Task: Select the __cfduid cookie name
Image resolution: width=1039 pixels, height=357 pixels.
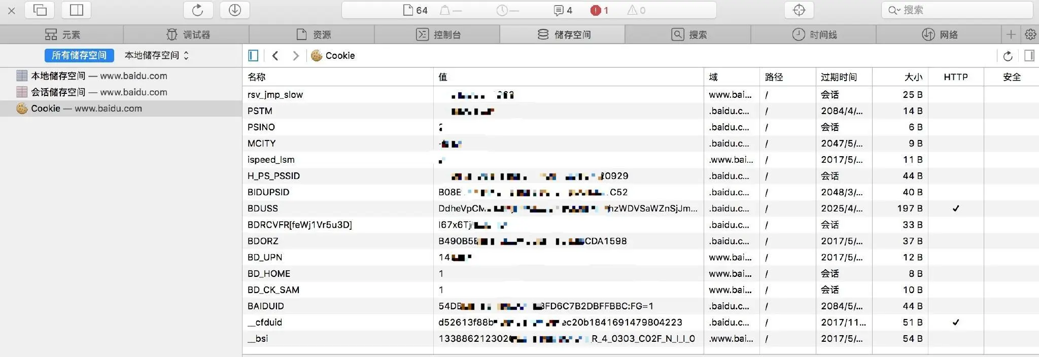Action: 265,322
